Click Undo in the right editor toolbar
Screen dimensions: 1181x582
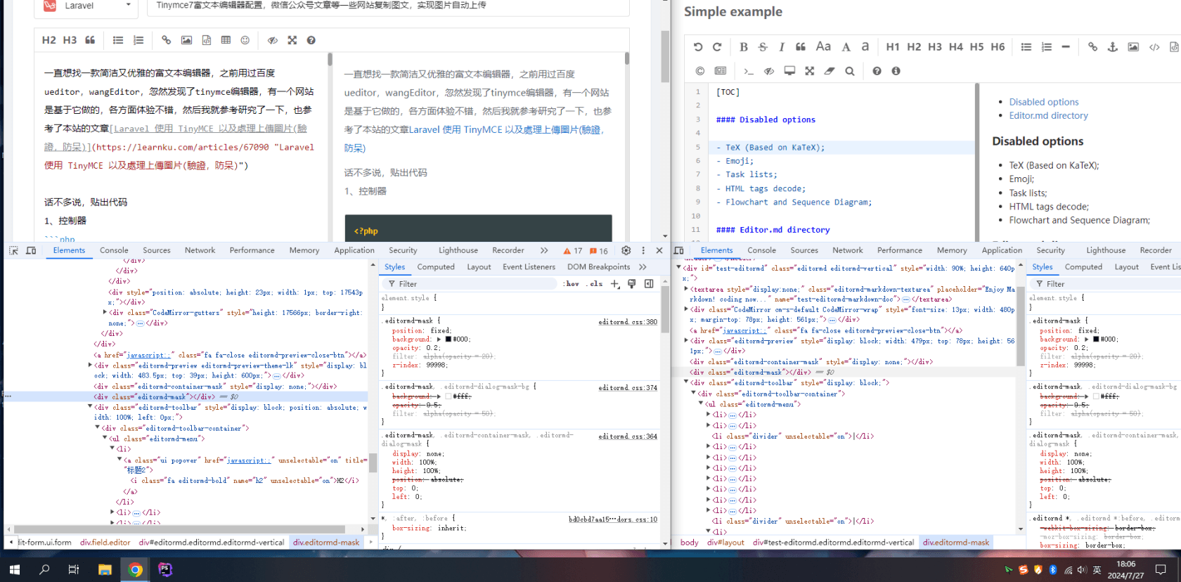tap(698, 47)
